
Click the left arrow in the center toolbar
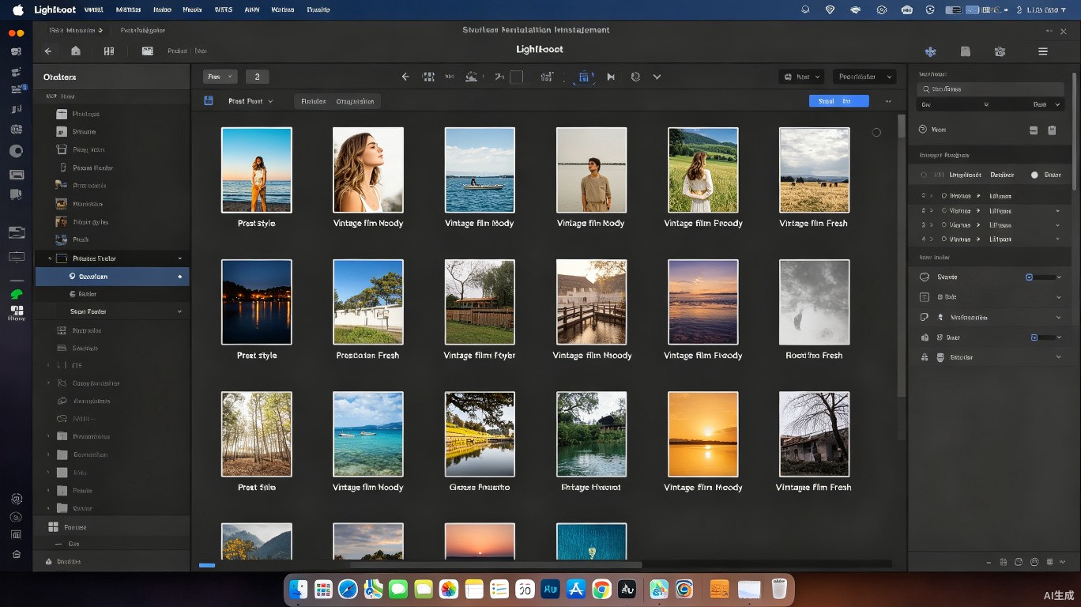pos(405,77)
